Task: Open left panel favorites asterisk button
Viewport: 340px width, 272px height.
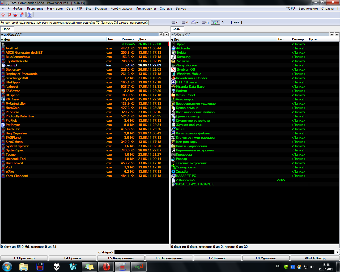Action: (x=161, y=34)
